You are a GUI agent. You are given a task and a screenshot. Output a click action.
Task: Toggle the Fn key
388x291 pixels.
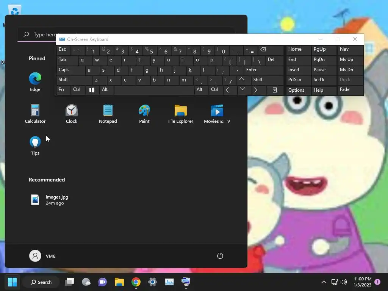tap(63, 90)
